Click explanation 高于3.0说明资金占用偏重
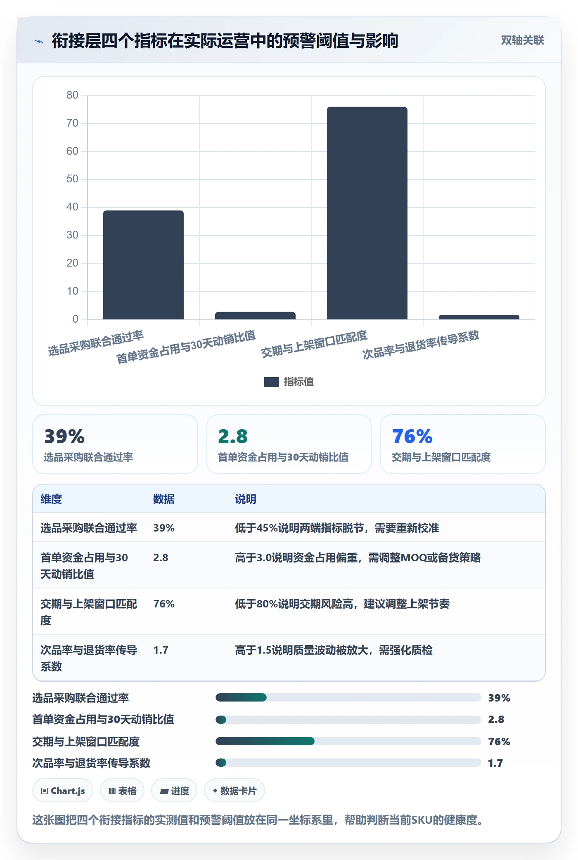The image size is (578, 860). tap(358, 558)
